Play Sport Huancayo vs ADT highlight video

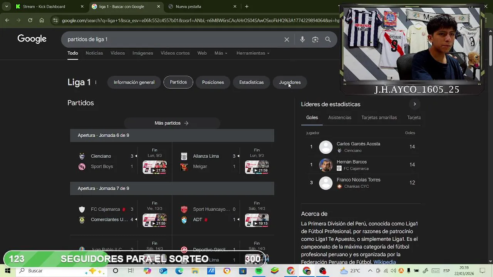pyautogui.click(x=257, y=220)
